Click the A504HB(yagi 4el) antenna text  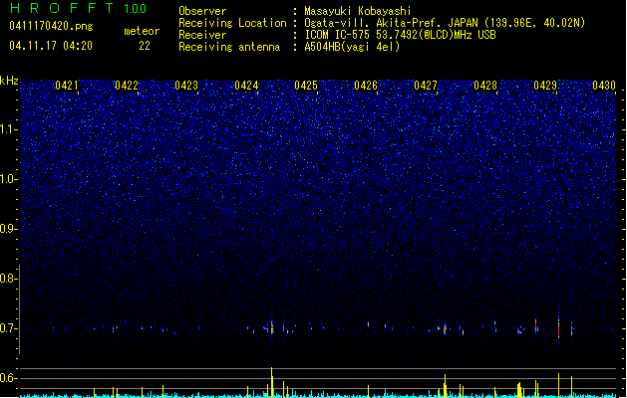352,47
